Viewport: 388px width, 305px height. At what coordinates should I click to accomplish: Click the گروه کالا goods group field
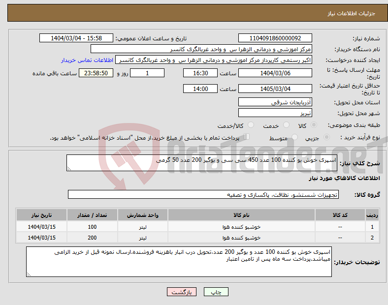coord(203,194)
